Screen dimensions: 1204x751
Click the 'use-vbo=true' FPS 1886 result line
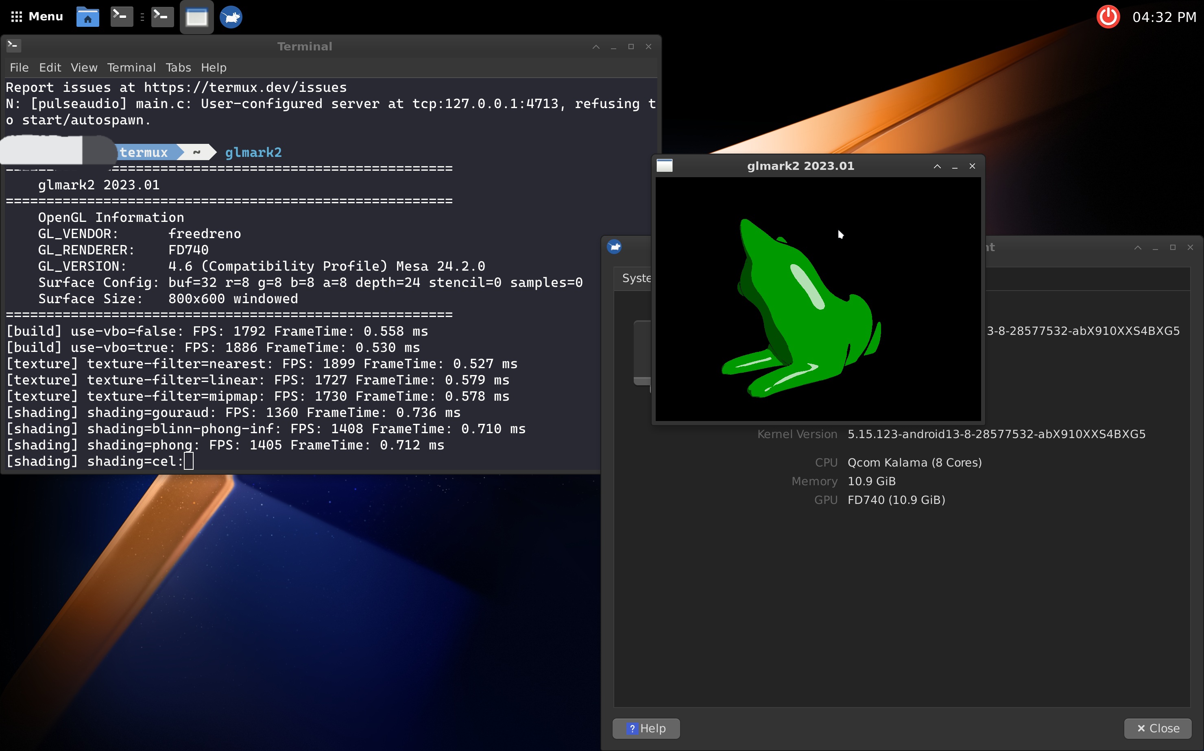[x=213, y=347]
